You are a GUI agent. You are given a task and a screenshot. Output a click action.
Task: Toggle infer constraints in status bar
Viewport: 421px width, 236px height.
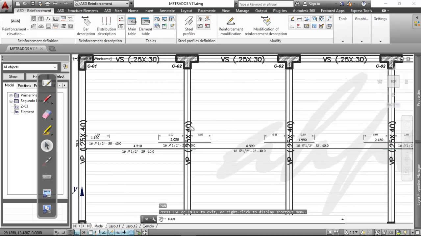point(56,232)
